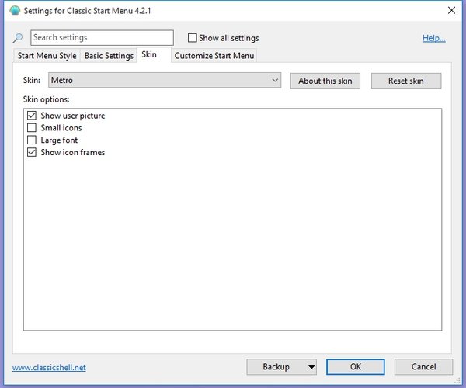Expand the Backup button dropdown arrow

pyautogui.click(x=311, y=367)
